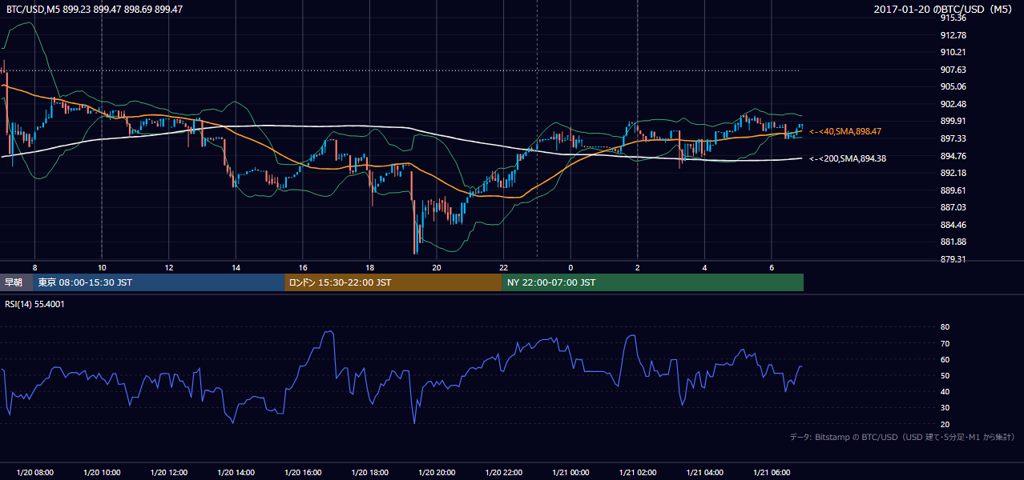Screen dimensions: 1024x480
Task: Select the ロンドン 15:30-22:00 JST session bar
Action: [393, 282]
